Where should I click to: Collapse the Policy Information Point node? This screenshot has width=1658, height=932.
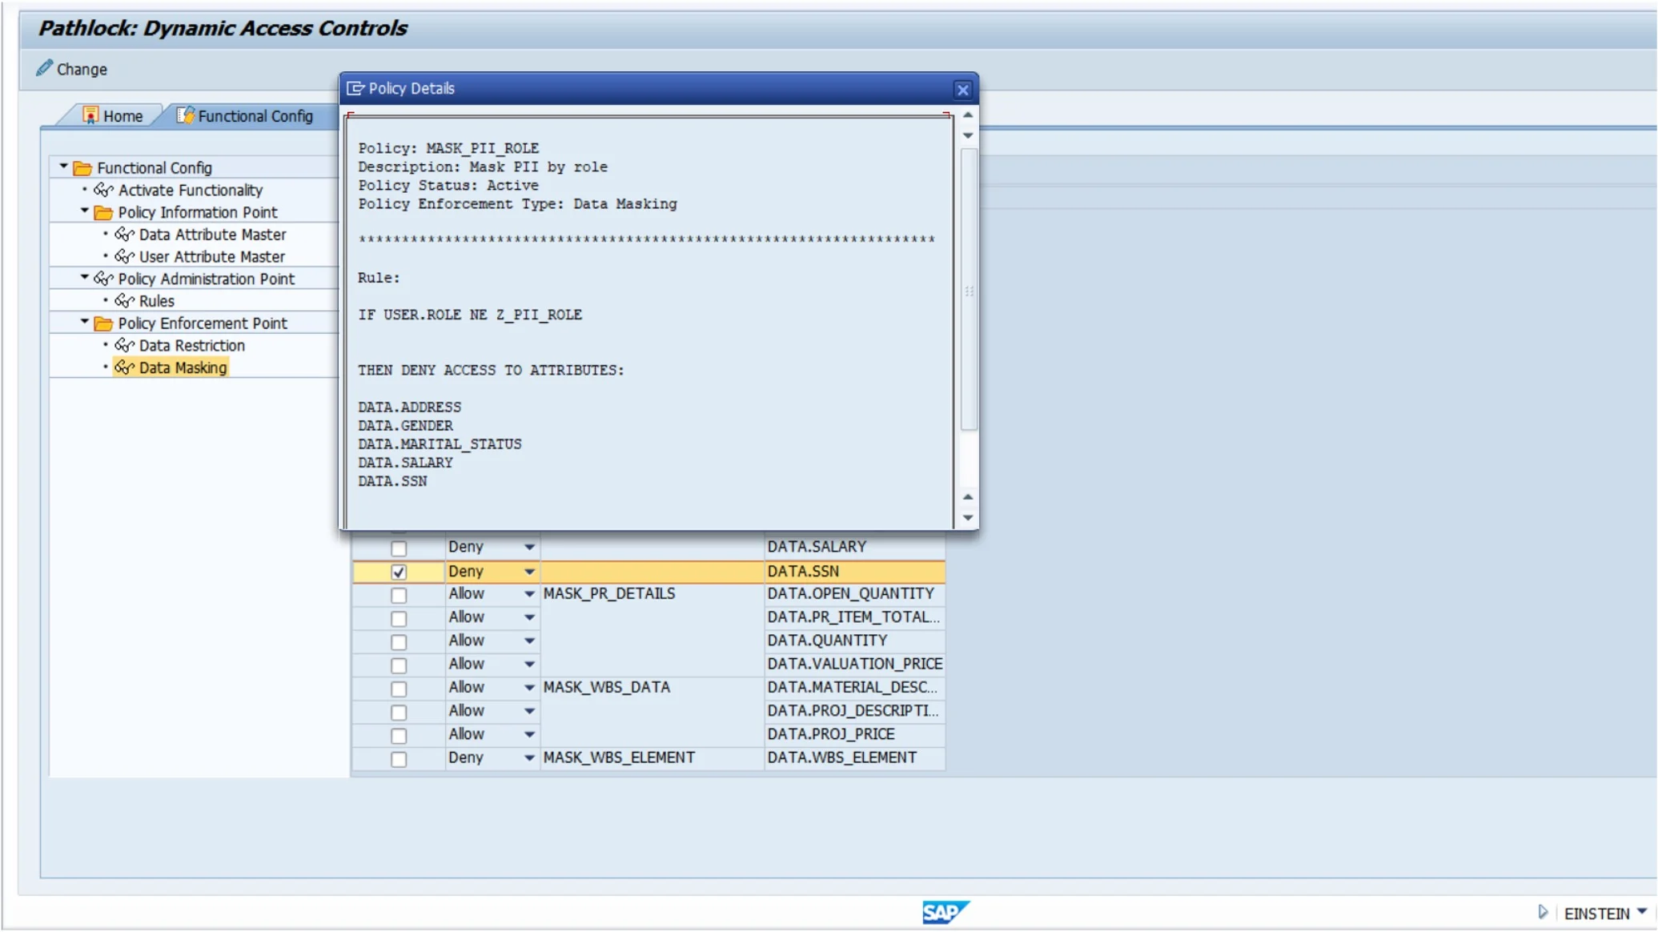84,211
